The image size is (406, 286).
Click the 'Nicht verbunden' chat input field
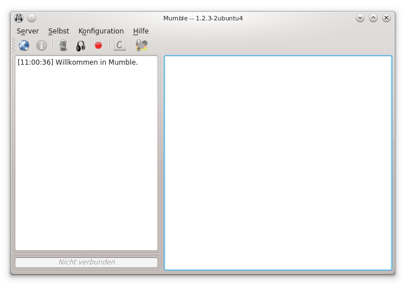click(x=86, y=262)
